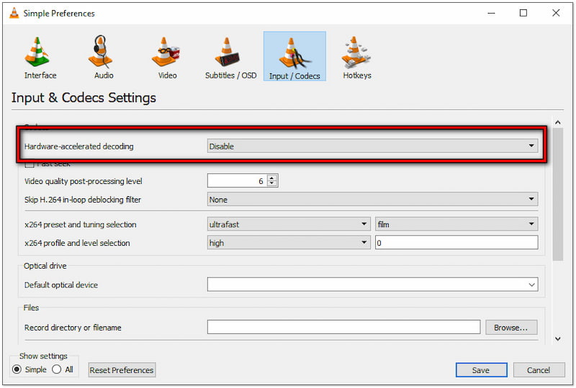This screenshot has width=576, height=388.
Task: Select the Input / Codecs icon
Action: 294,54
